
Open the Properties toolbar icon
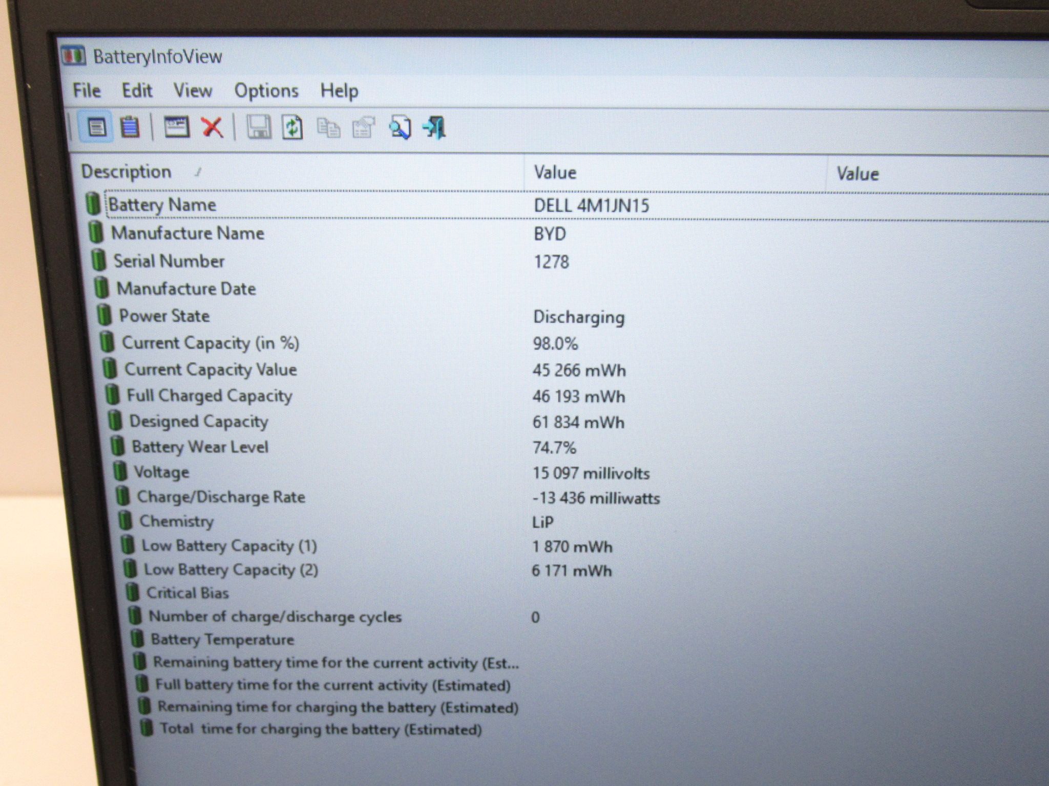coord(364,128)
